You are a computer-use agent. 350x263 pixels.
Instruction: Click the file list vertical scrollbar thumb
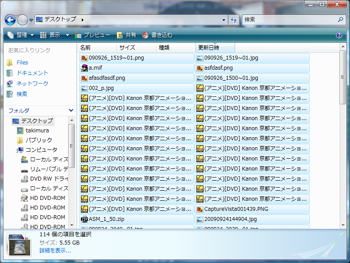(x=343, y=77)
